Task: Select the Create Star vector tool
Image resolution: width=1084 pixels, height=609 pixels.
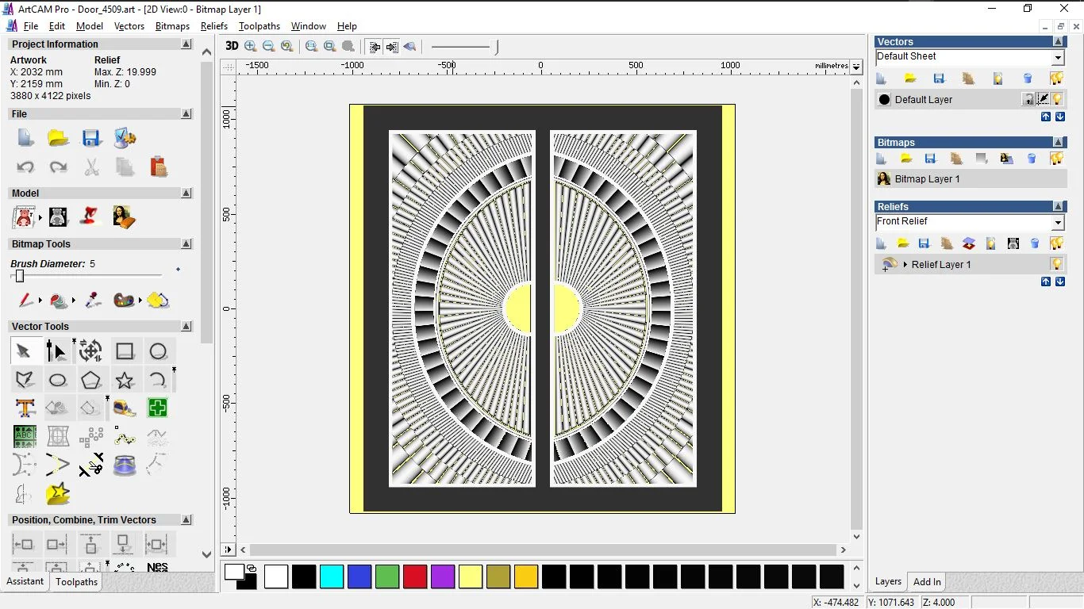Action: click(x=125, y=381)
